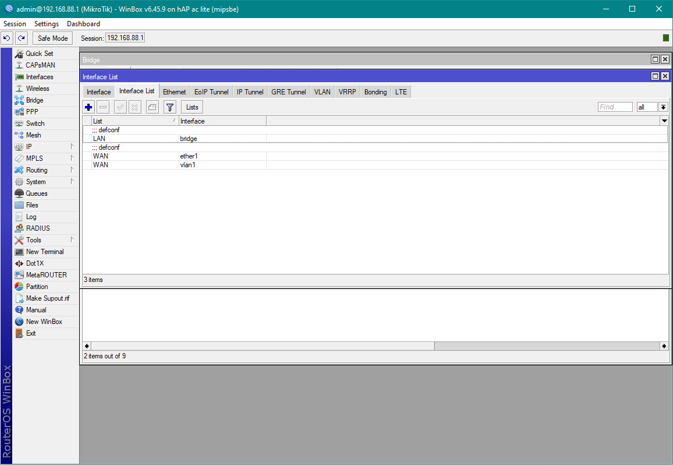This screenshot has height=465, width=673.
Task: Switch to the Bonding tab
Action: [x=376, y=92]
